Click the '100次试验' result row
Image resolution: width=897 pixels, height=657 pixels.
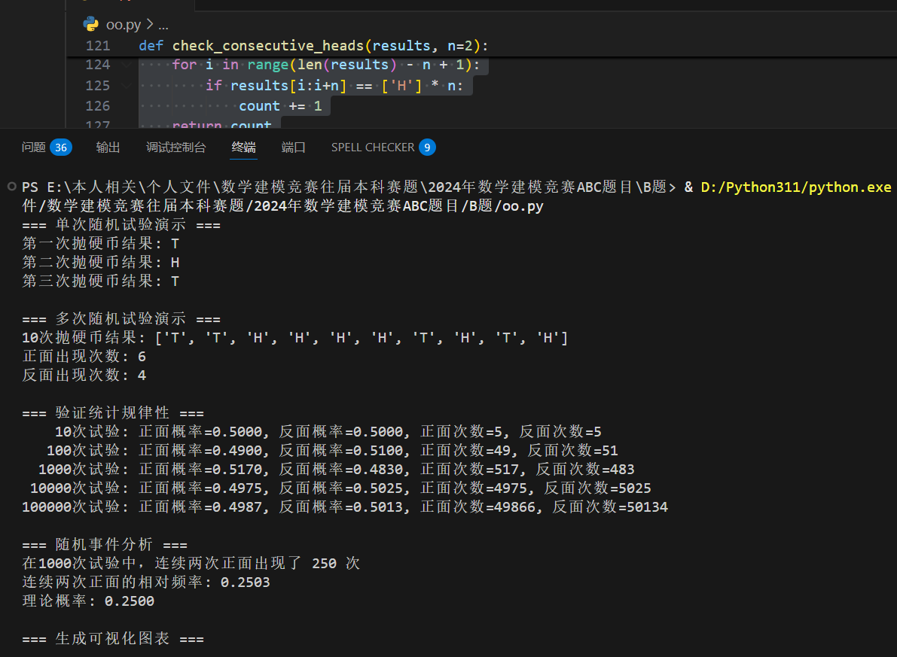(332, 451)
